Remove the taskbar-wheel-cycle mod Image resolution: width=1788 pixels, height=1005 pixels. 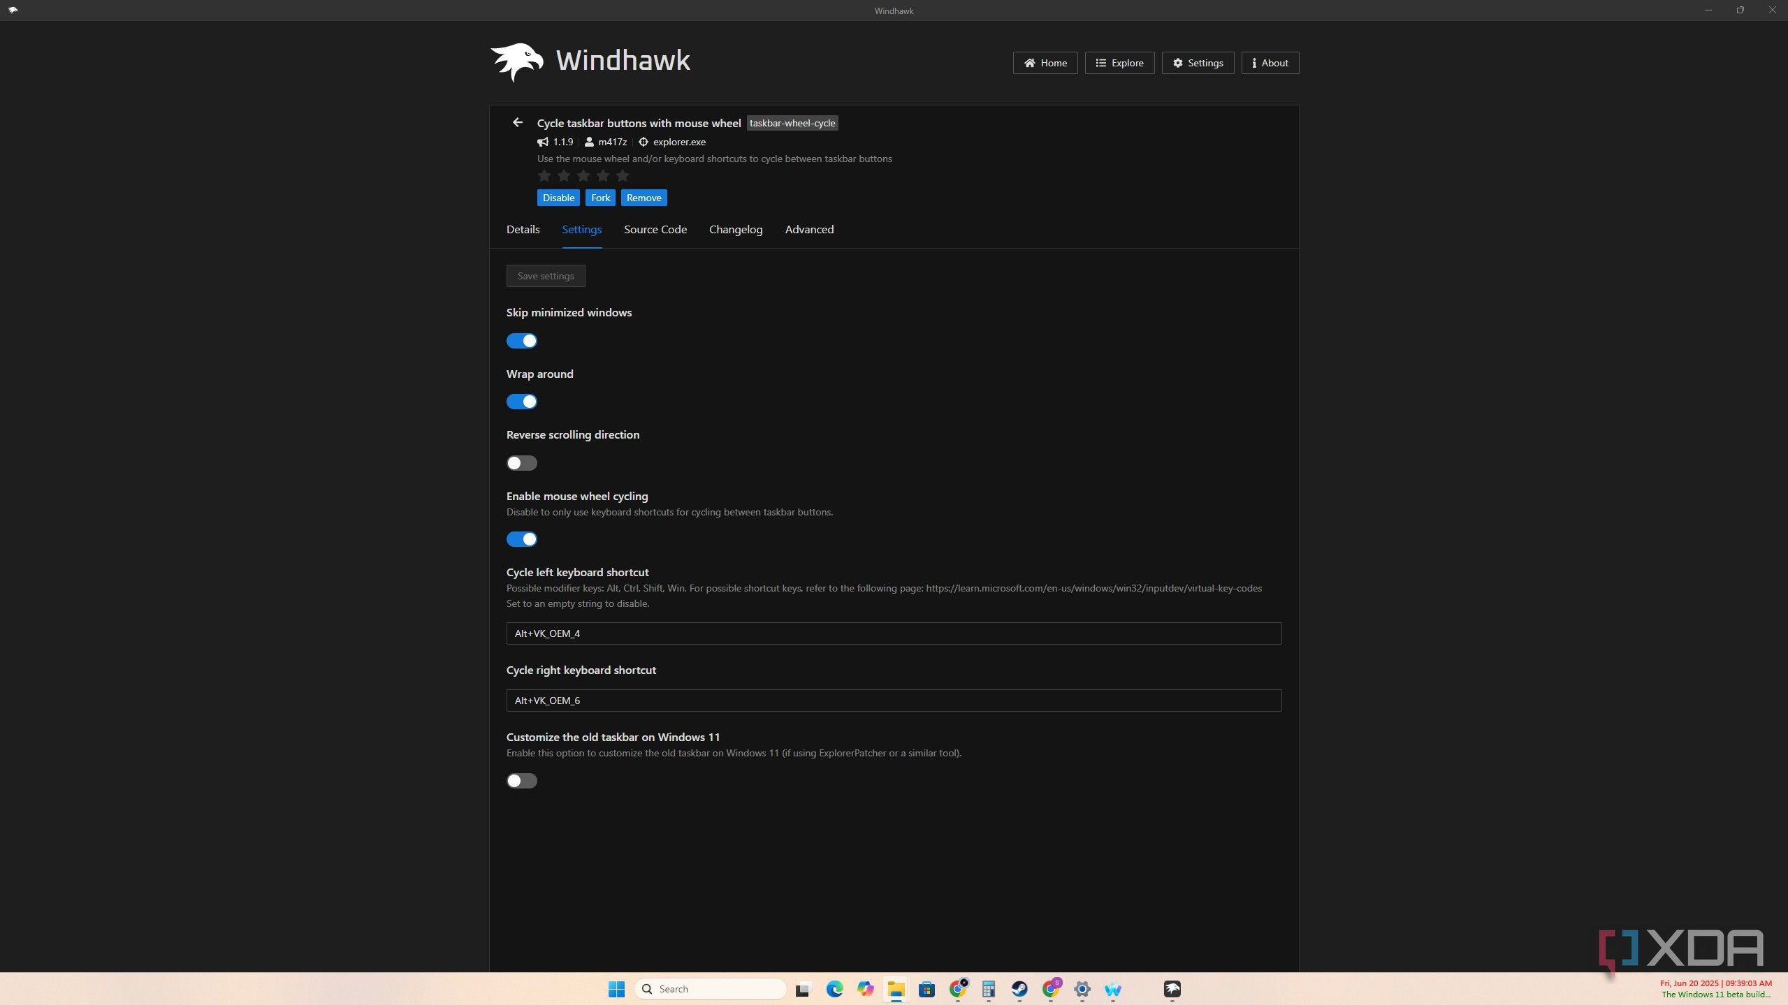click(x=644, y=198)
